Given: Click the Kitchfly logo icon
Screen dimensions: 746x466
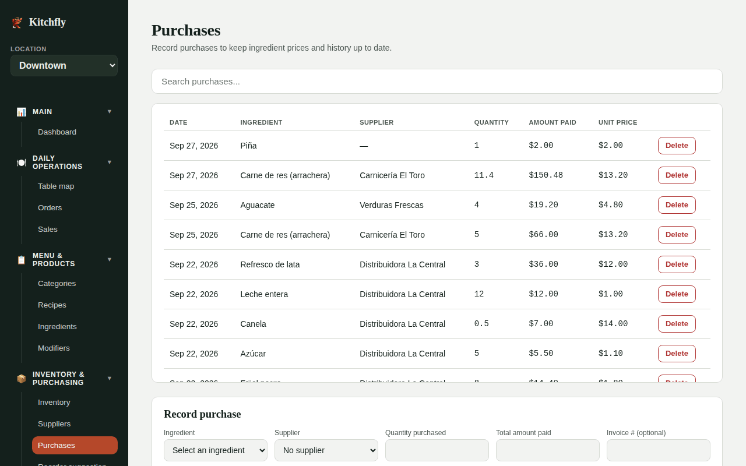Looking at the screenshot, I should click(17, 22).
